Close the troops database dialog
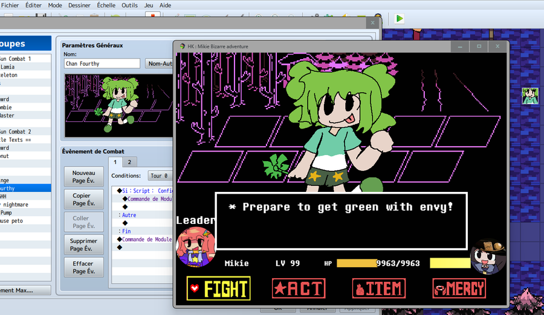Viewport: 544px width, 315px height. [372, 23]
